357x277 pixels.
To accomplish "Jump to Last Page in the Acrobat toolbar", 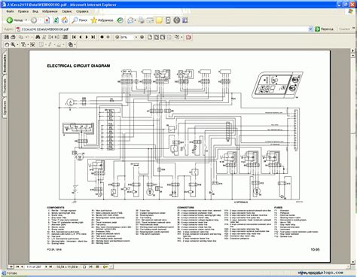I will click(93, 37).
